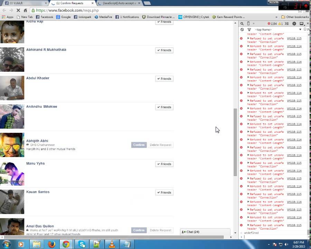311x249 pixels.
Task: Open Harijith HJ mutual friend link
Action: (x=33, y=149)
